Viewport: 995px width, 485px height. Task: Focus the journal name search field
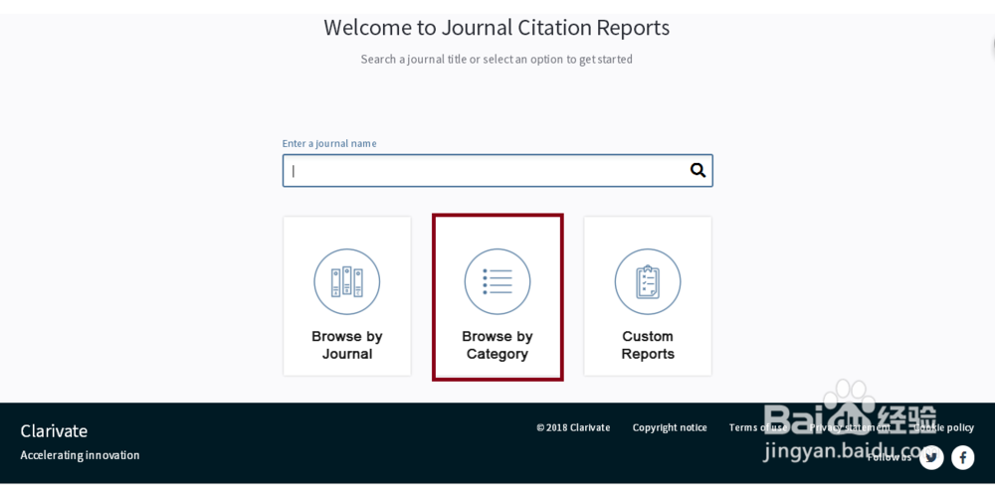(x=497, y=171)
